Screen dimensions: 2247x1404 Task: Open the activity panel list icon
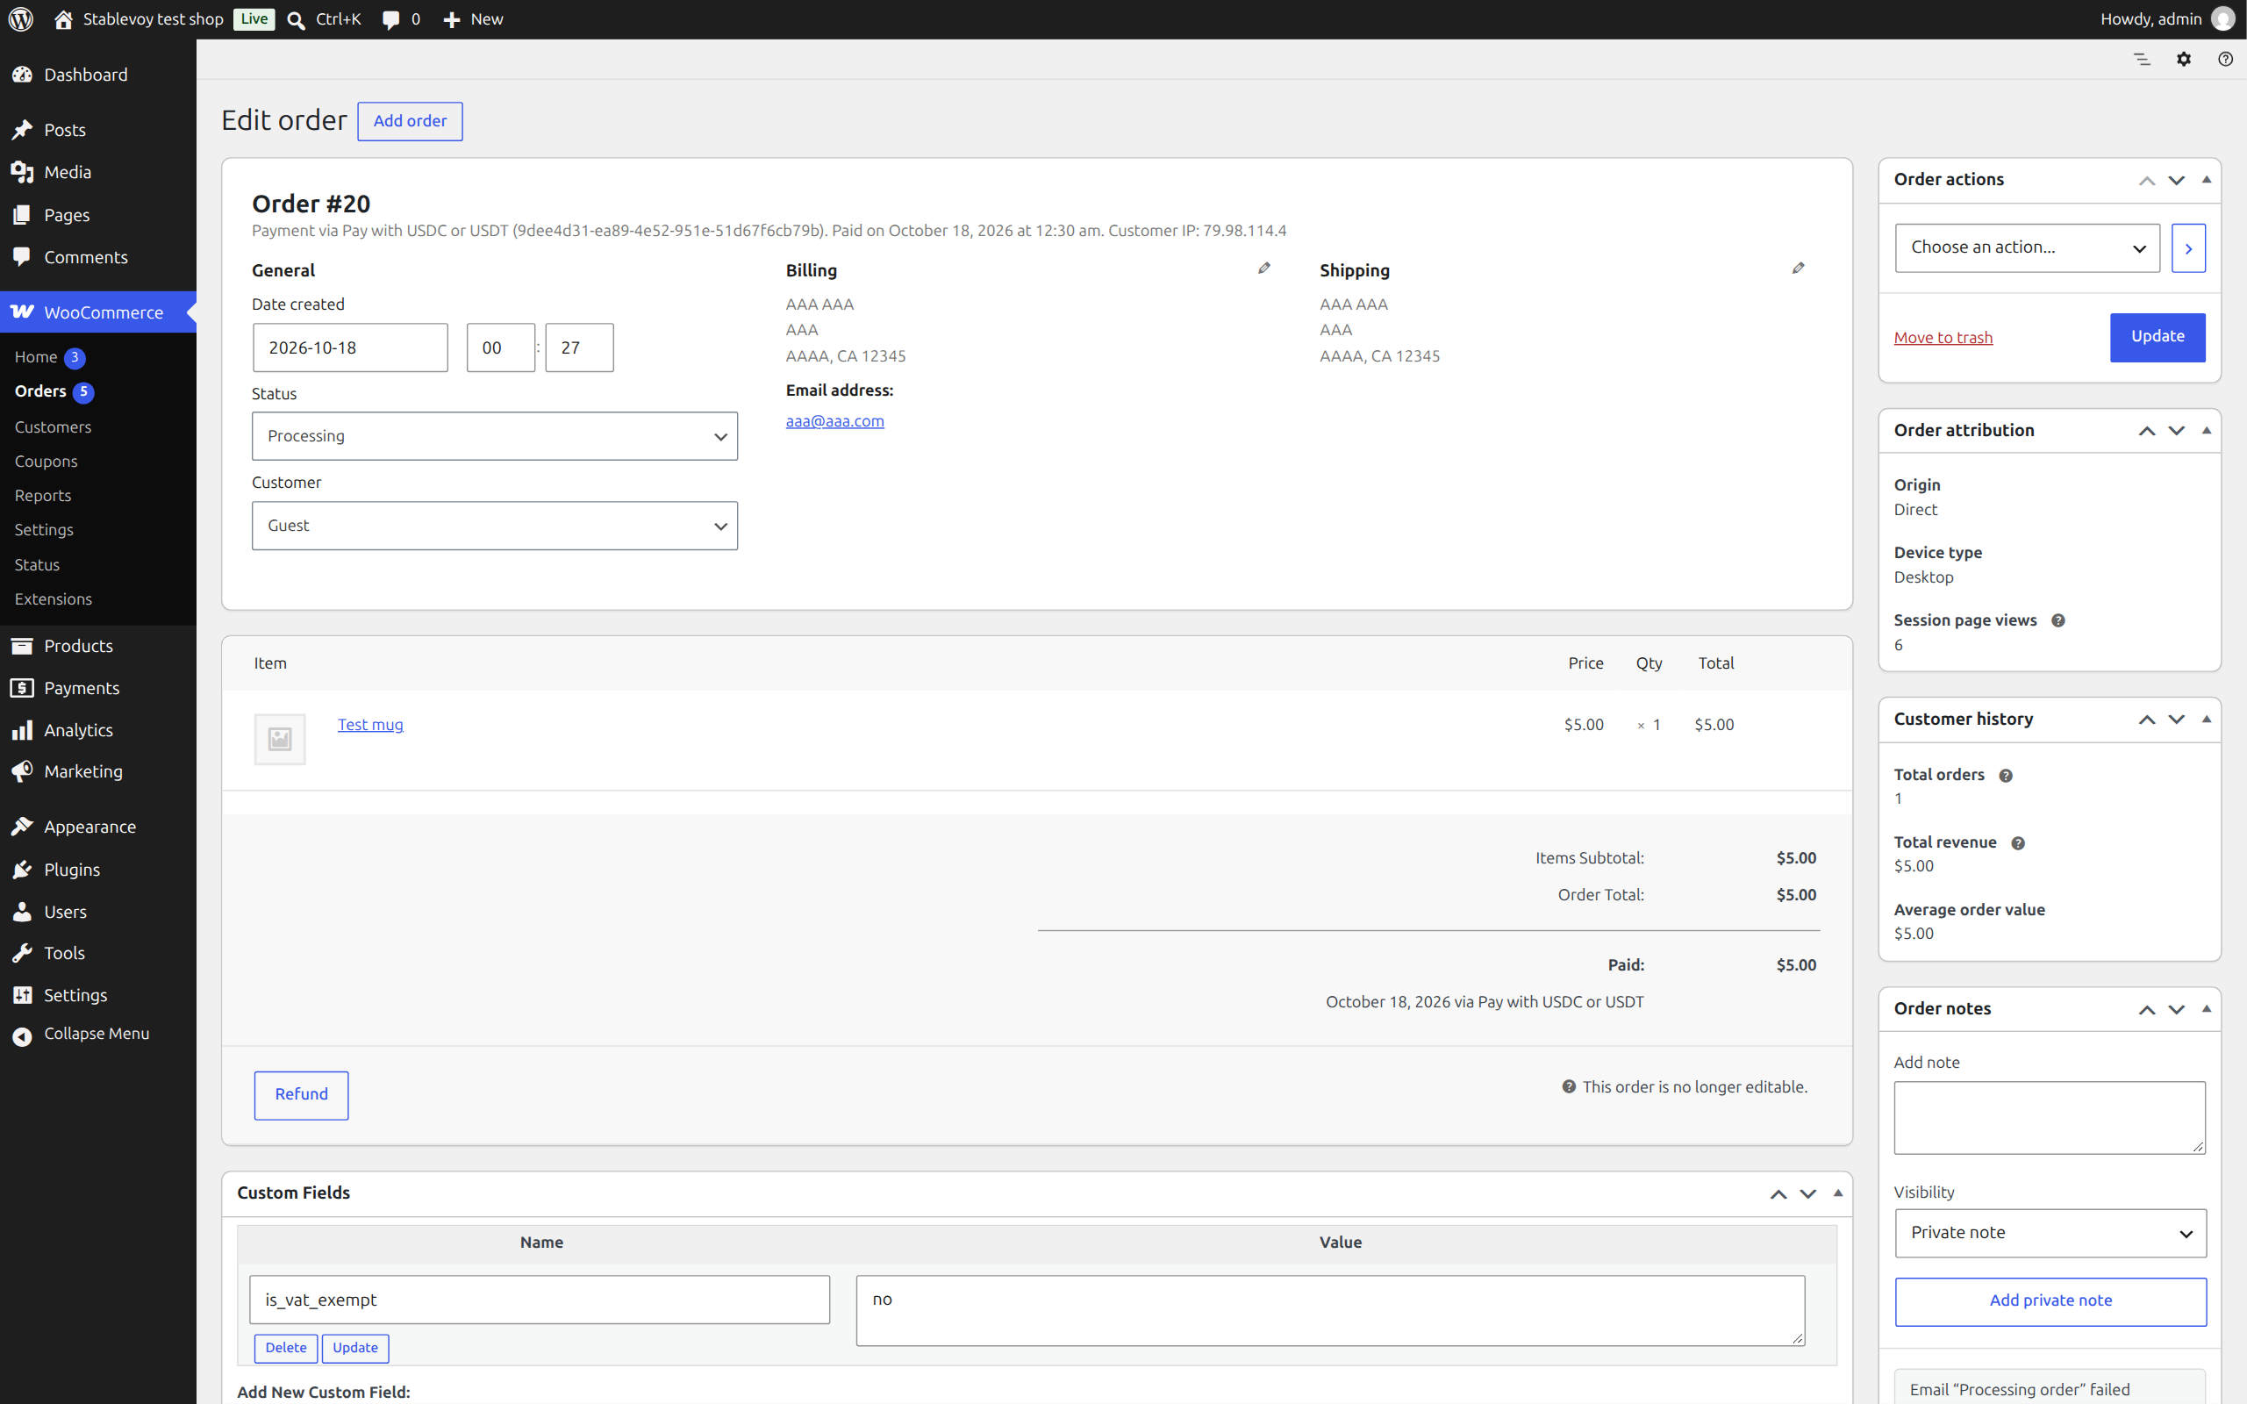2141,60
